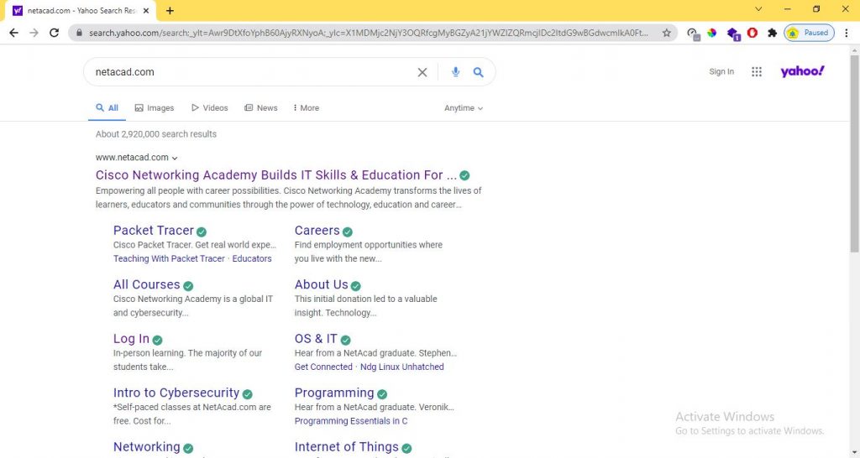Click Sign In link

point(721,72)
